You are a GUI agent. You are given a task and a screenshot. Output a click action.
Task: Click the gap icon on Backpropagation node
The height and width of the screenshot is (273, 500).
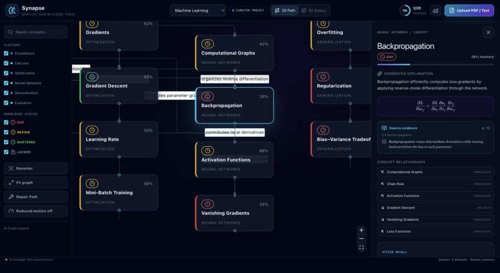pyautogui.click(x=208, y=96)
